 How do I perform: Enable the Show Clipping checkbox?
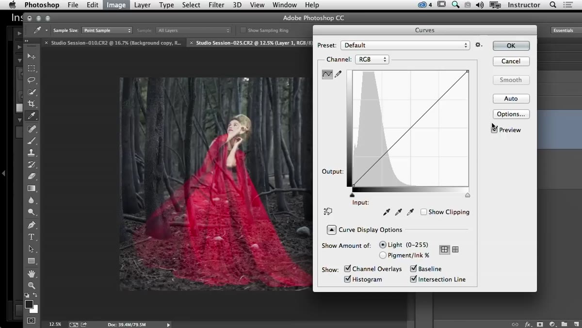pos(424,212)
